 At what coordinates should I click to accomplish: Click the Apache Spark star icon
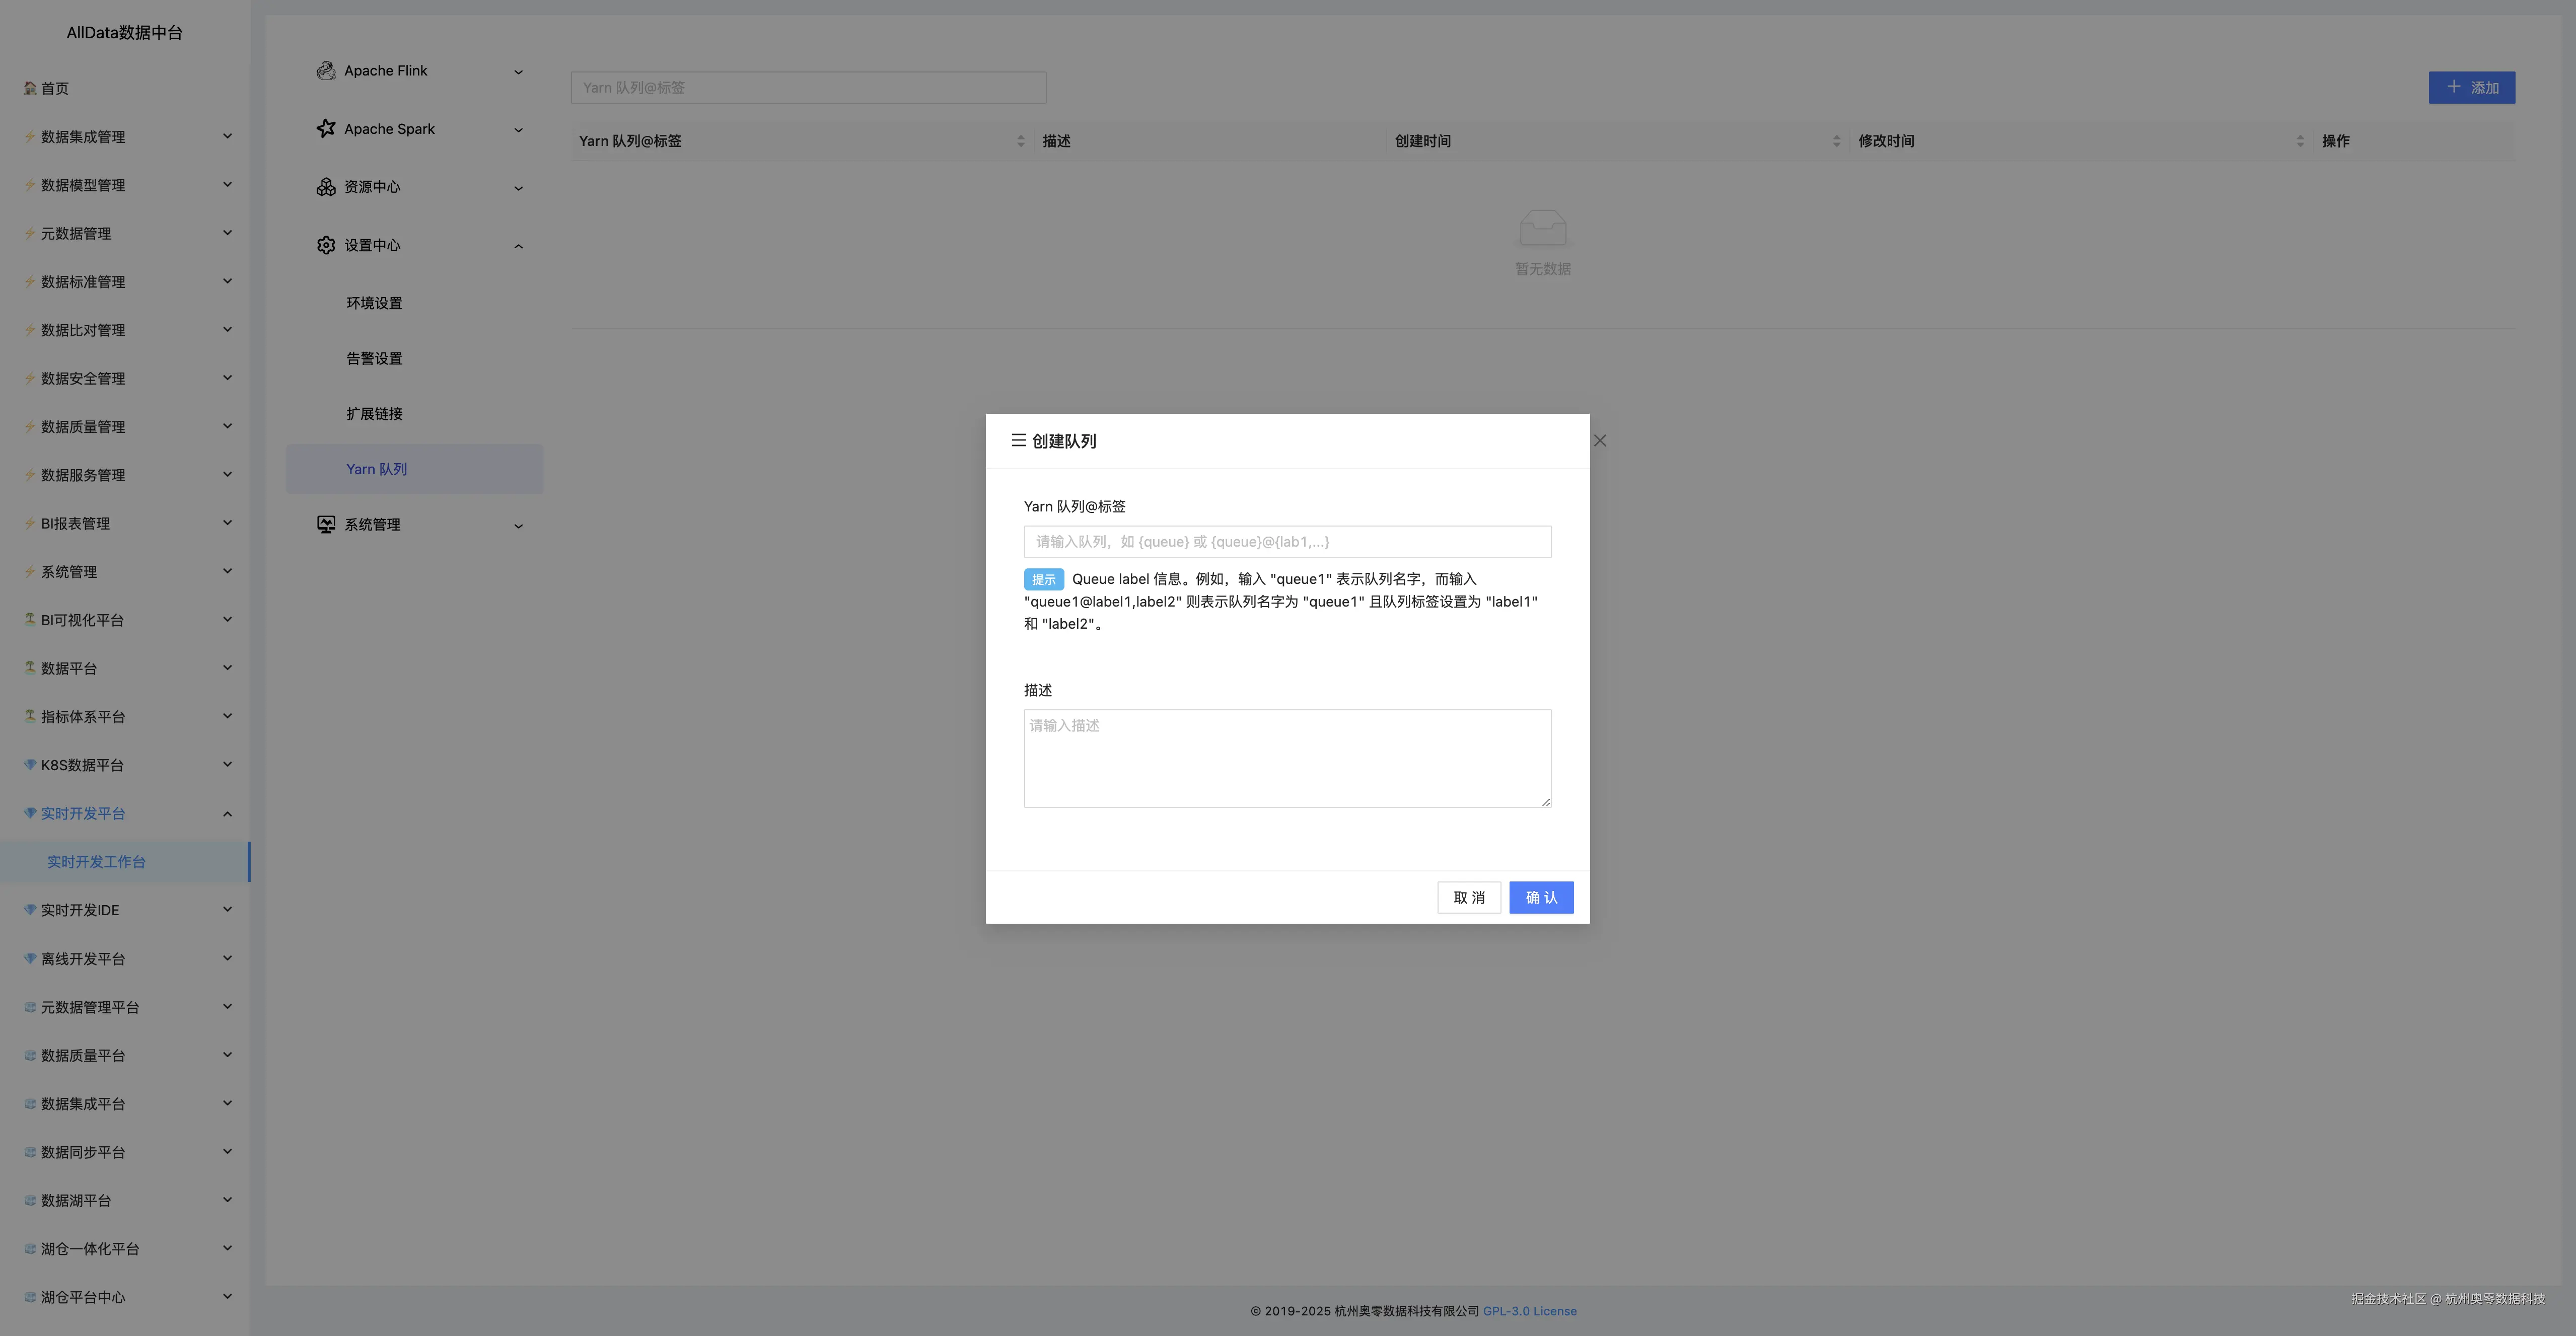[326, 128]
